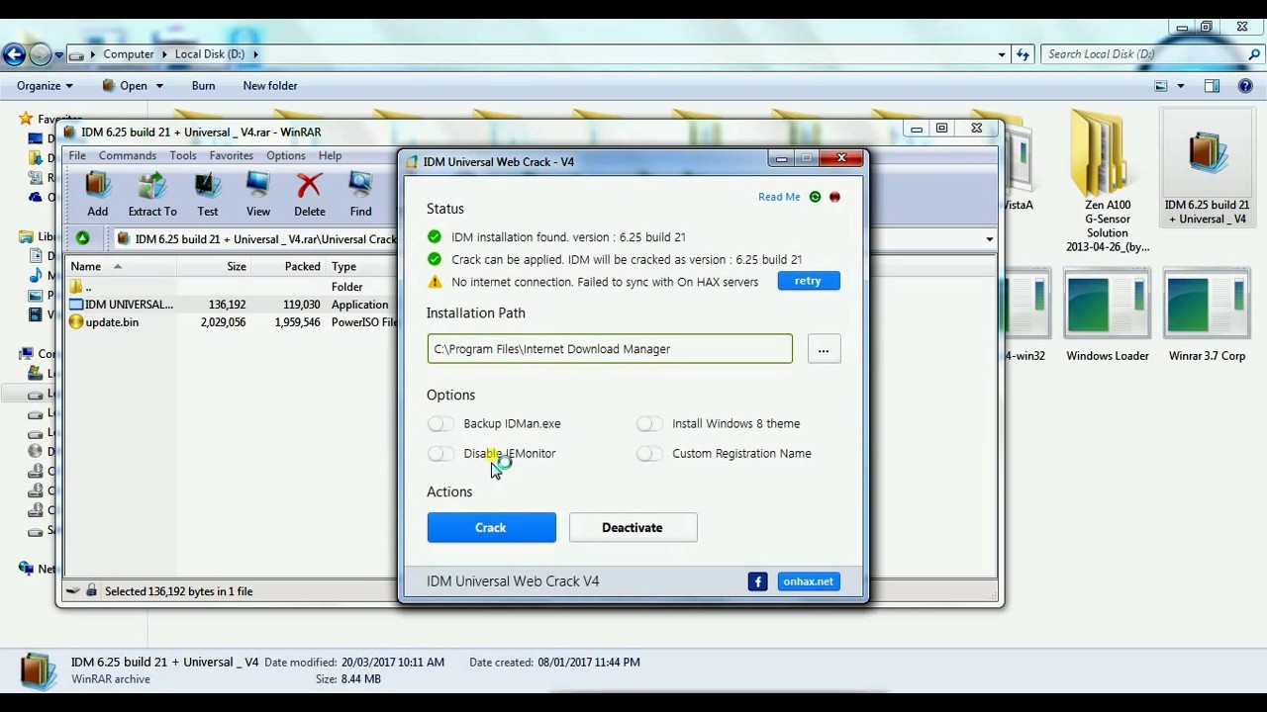Image resolution: width=1267 pixels, height=712 pixels.
Task: Select the Winrar 3.7 Corp item
Action: (1207, 316)
